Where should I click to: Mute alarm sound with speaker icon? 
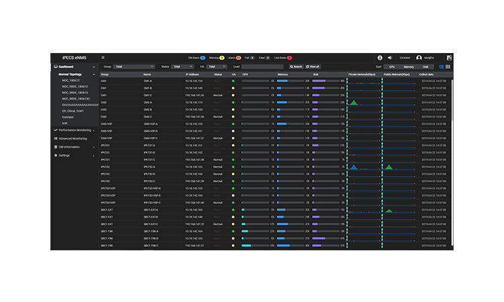[x=390, y=58]
